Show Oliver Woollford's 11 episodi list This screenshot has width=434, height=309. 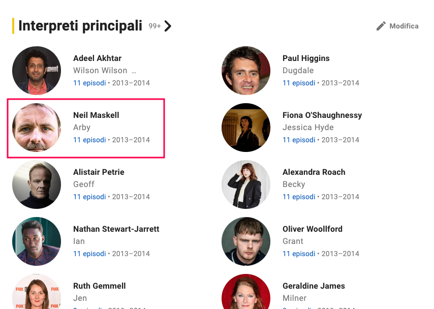pos(299,254)
